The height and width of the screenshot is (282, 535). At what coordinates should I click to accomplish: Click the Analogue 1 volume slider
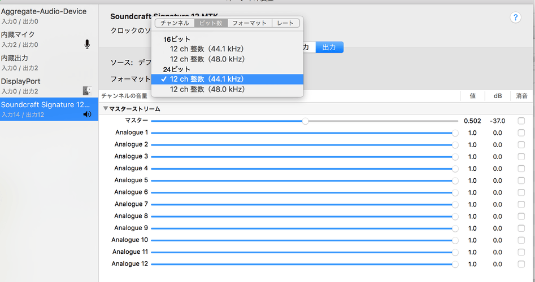[x=305, y=133]
